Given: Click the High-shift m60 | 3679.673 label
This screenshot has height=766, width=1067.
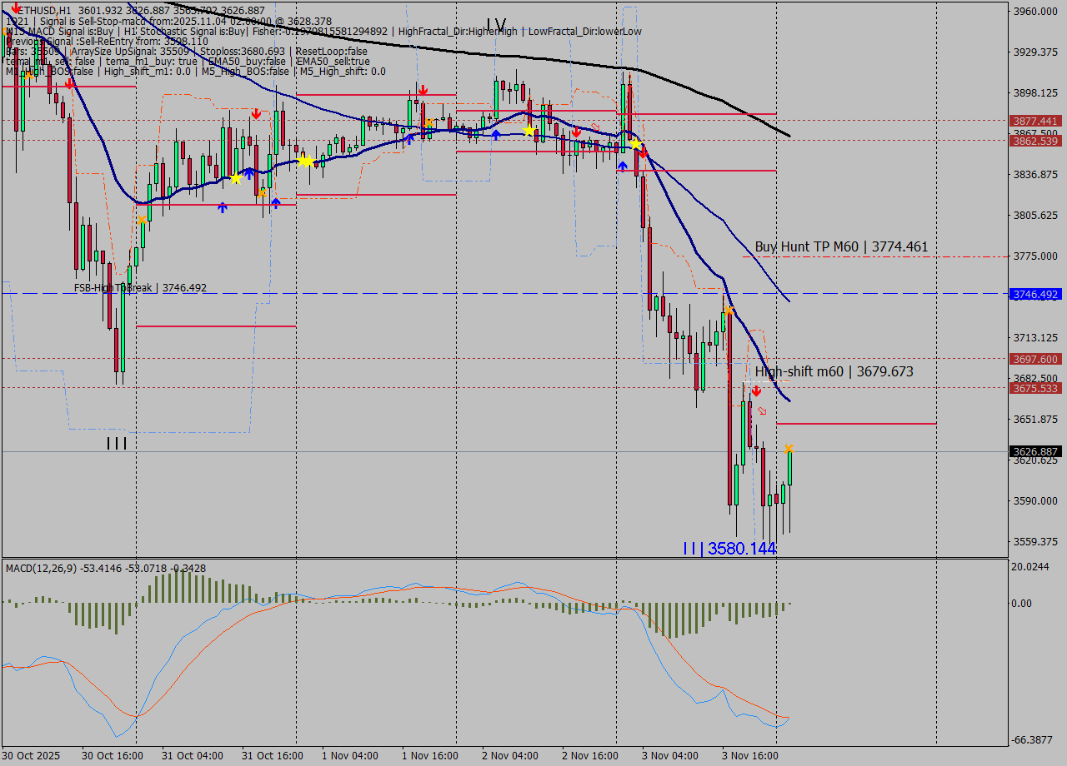Looking at the screenshot, I should click(x=834, y=371).
